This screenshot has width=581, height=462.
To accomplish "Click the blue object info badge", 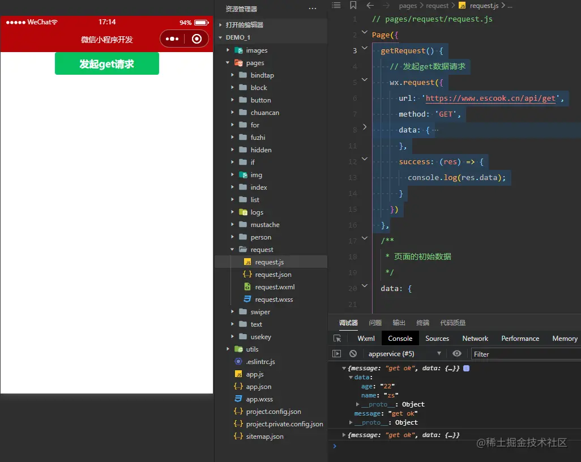I will [467, 368].
